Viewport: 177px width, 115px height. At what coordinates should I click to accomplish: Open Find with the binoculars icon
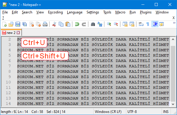coord(93,24)
